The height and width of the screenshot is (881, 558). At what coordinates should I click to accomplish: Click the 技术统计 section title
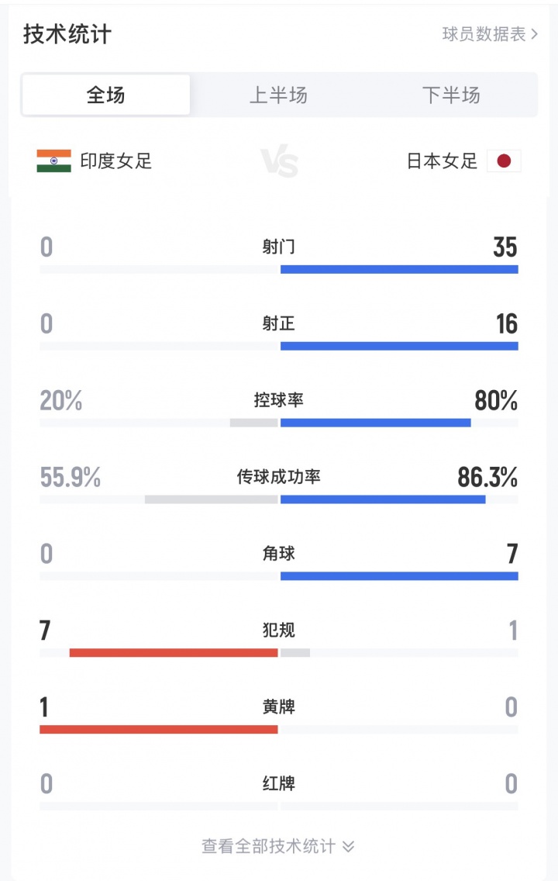tap(67, 34)
